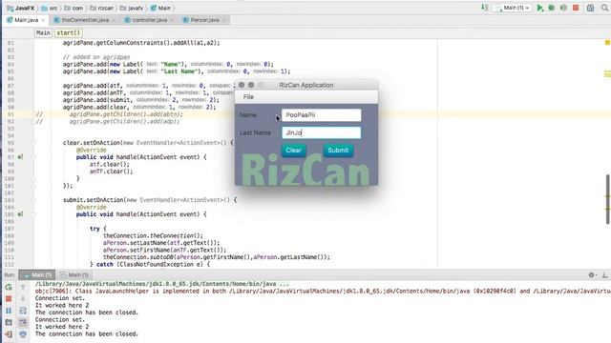Click the print icon in Run panel
The height and width of the screenshot is (343, 611).
pos(23,334)
